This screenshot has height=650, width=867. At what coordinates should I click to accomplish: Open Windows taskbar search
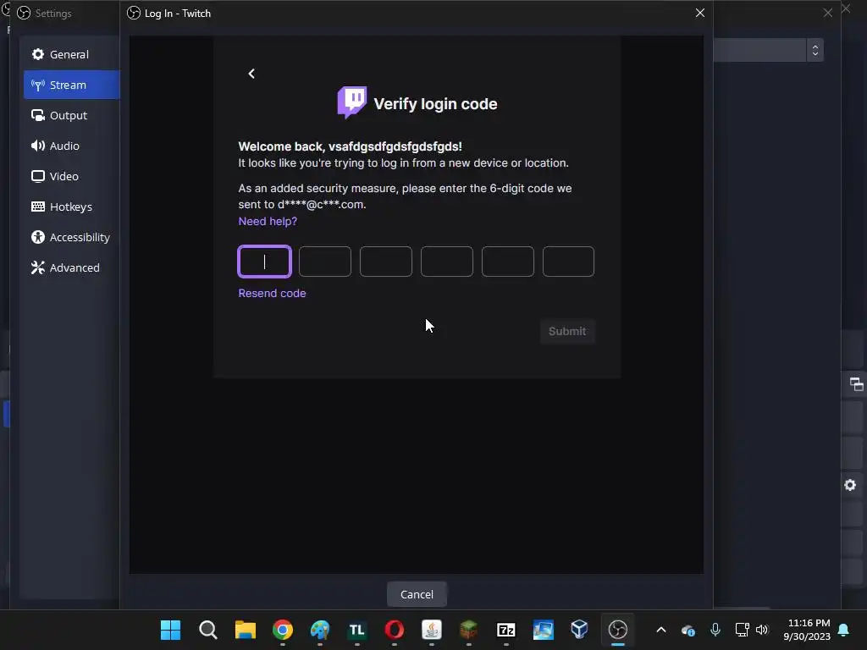click(208, 630)
